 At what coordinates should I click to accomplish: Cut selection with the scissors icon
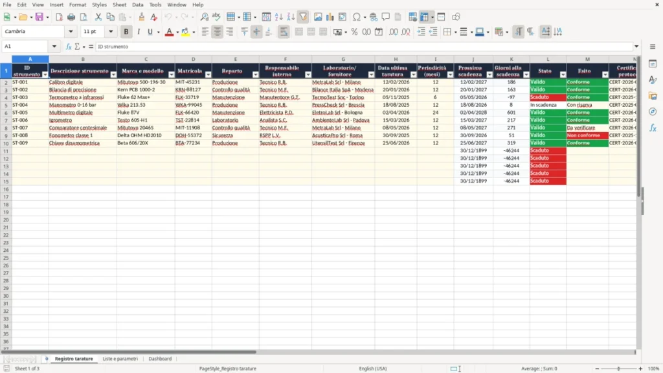pos(98,17)
